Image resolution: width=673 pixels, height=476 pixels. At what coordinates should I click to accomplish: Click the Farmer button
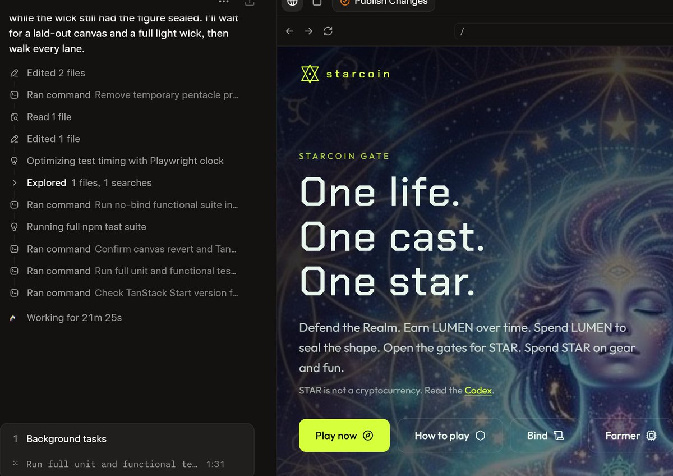point(630,435)
